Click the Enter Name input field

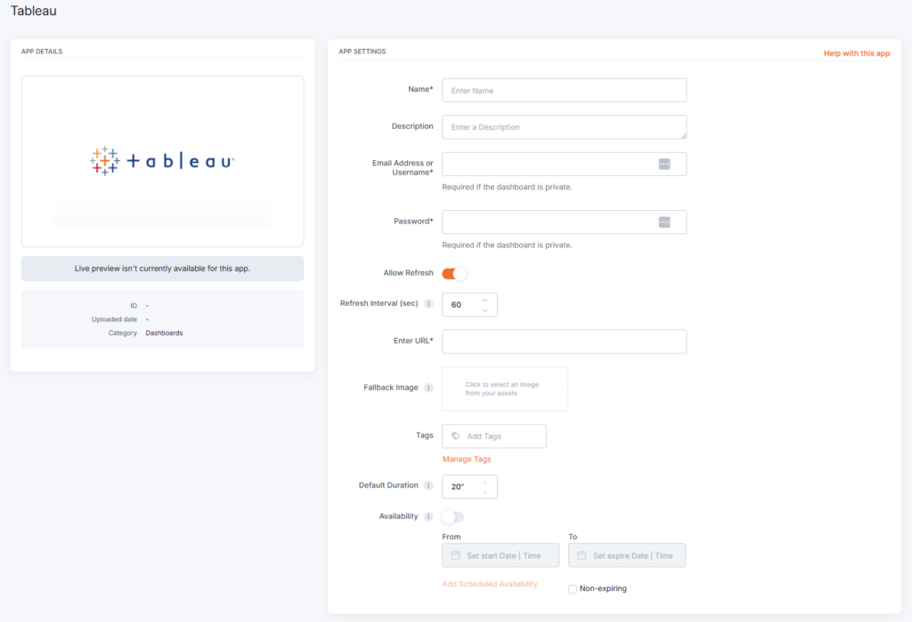point(564,91)
